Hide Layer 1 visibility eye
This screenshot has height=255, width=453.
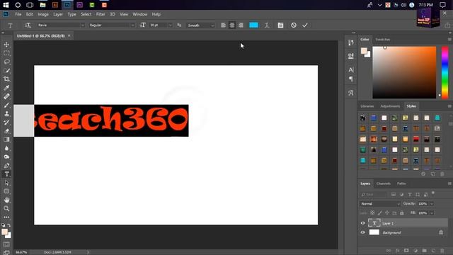click(x=362, y=223)
